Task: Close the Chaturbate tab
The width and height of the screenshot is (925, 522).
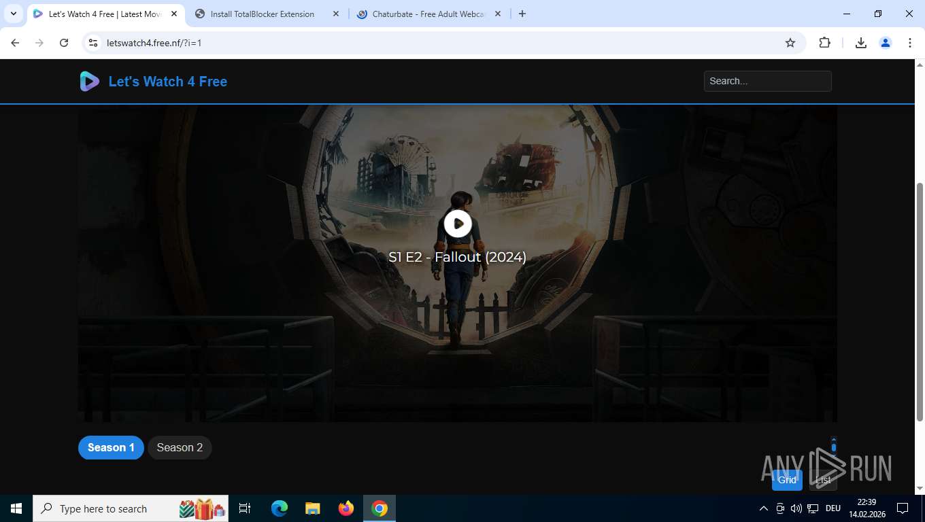Action: click(x=498, y=14)
